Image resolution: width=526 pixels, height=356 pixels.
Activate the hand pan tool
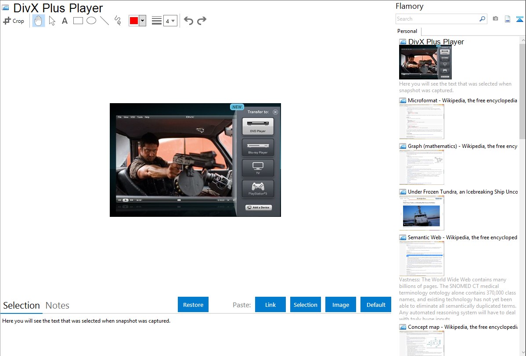(x=39, y=21)
